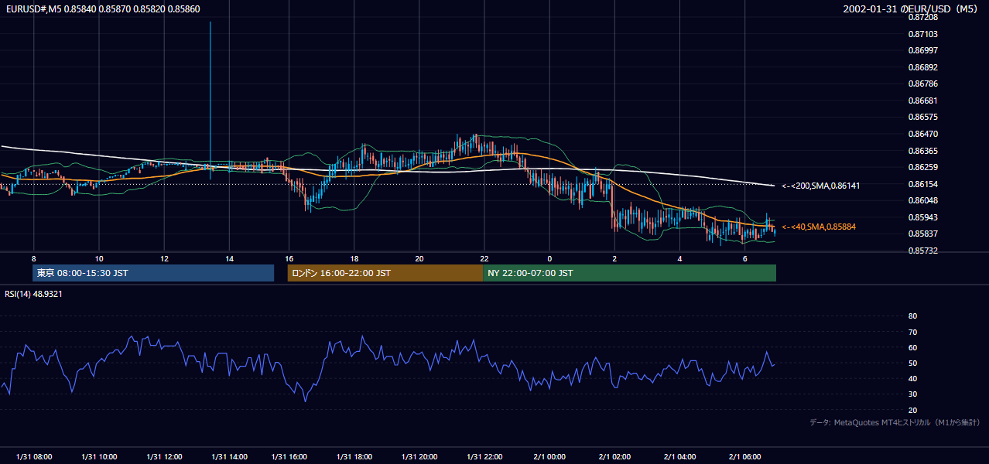Click hour tick 12 on price chart axis

coord(164,258)
